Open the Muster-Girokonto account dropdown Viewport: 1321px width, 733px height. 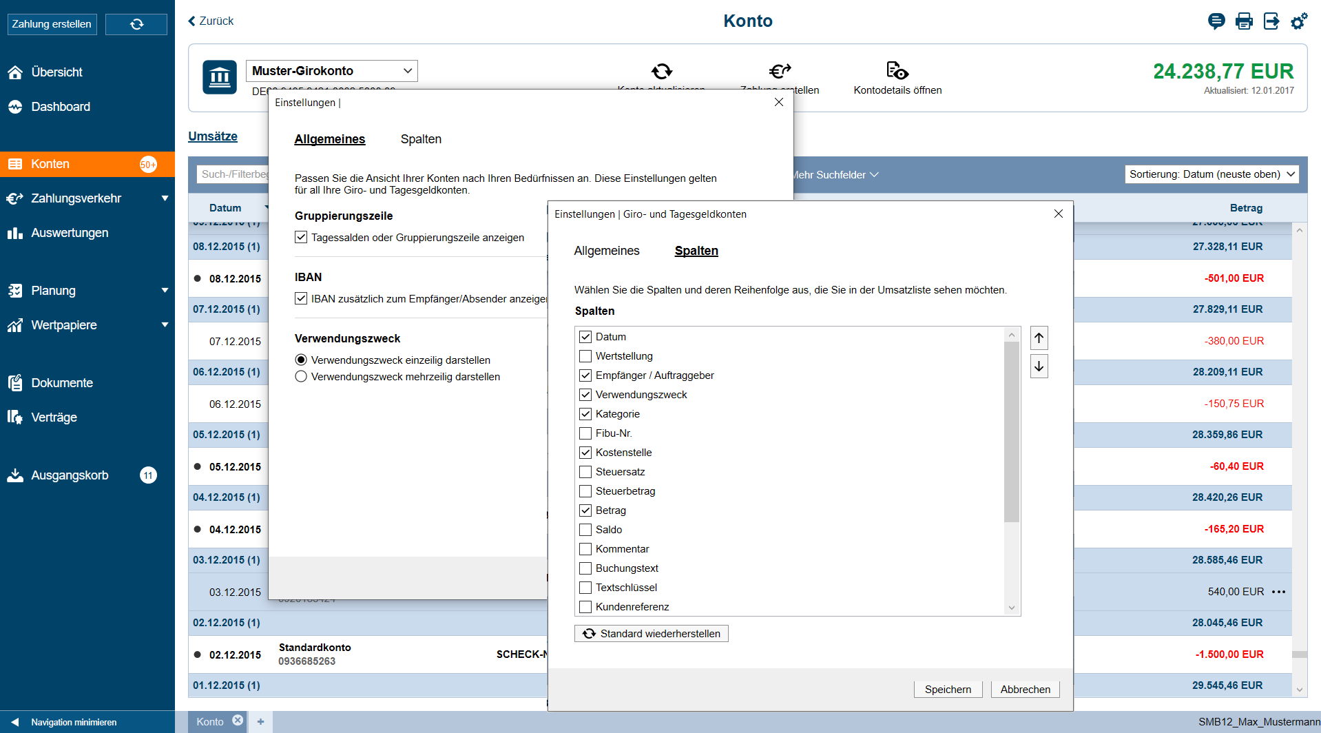coord(332,71)
